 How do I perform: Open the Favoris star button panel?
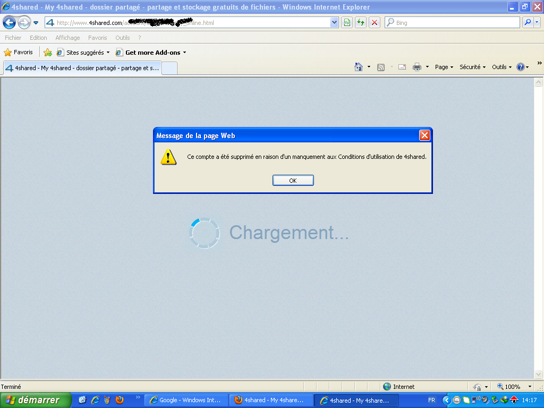point(19,53)
